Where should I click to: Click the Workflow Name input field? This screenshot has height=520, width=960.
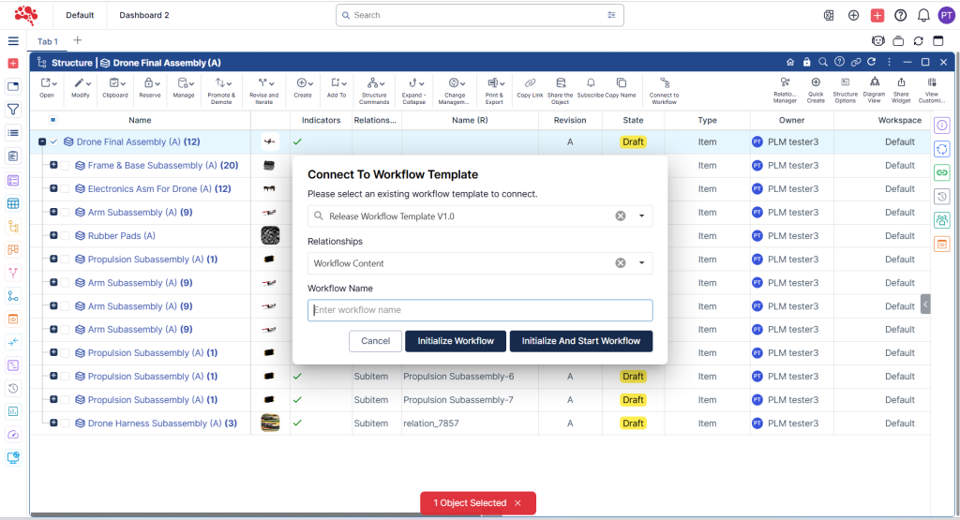point(480,310)
